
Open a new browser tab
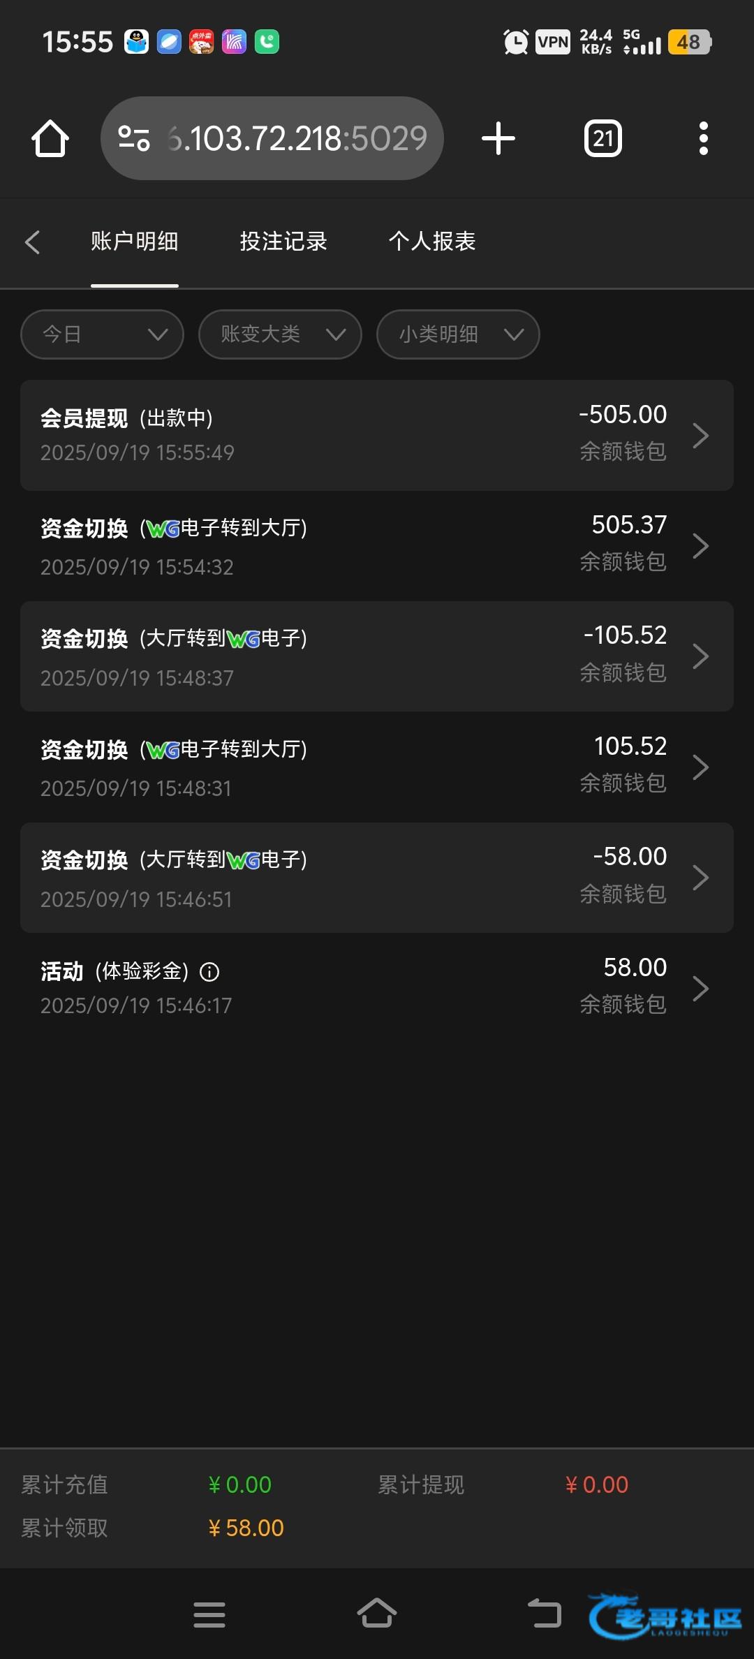[498, 138]
